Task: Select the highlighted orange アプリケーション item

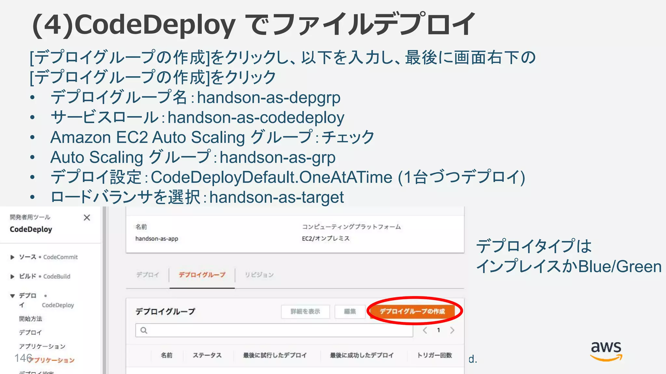Action: tap(51, 360)
